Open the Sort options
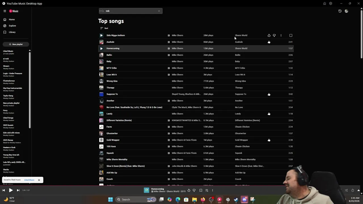 [104, 28]
